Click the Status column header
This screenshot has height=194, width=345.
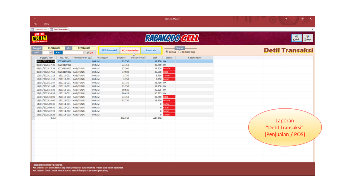[x=169, y=58]
